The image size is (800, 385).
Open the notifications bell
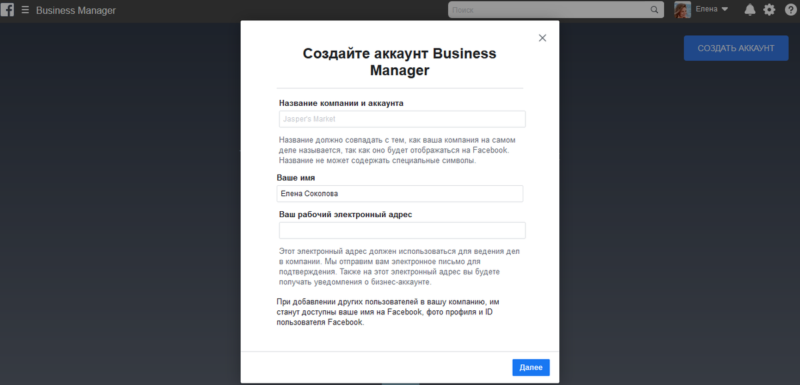coord(750,10)
